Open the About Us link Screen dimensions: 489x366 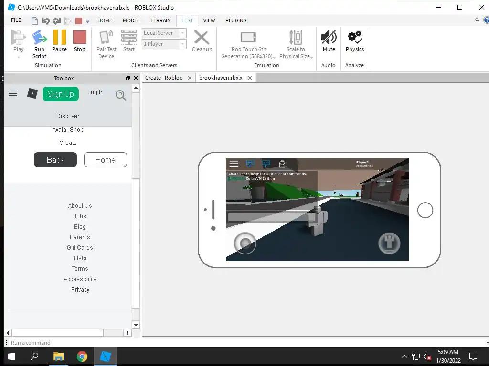click(x=80, y=206)
